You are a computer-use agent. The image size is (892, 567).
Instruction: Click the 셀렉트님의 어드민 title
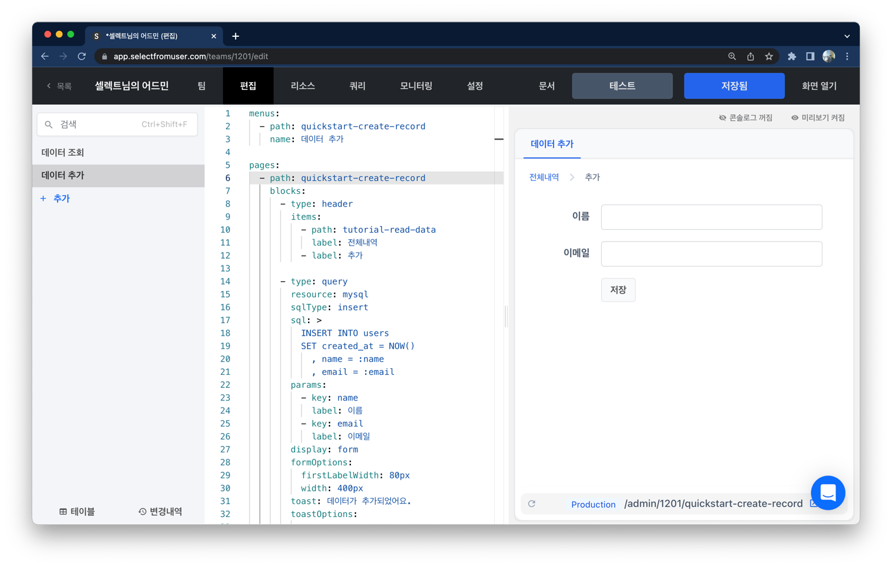(131, 86)
